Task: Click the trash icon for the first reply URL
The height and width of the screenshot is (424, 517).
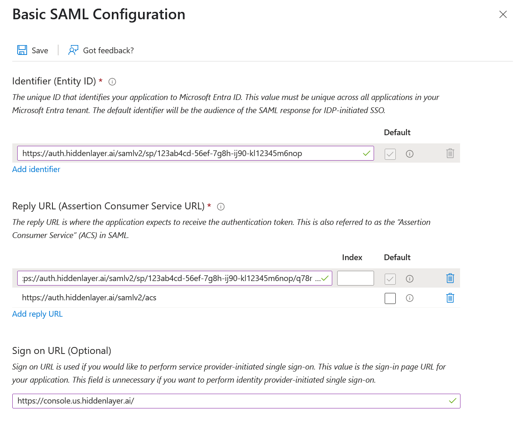Action: 450,278
